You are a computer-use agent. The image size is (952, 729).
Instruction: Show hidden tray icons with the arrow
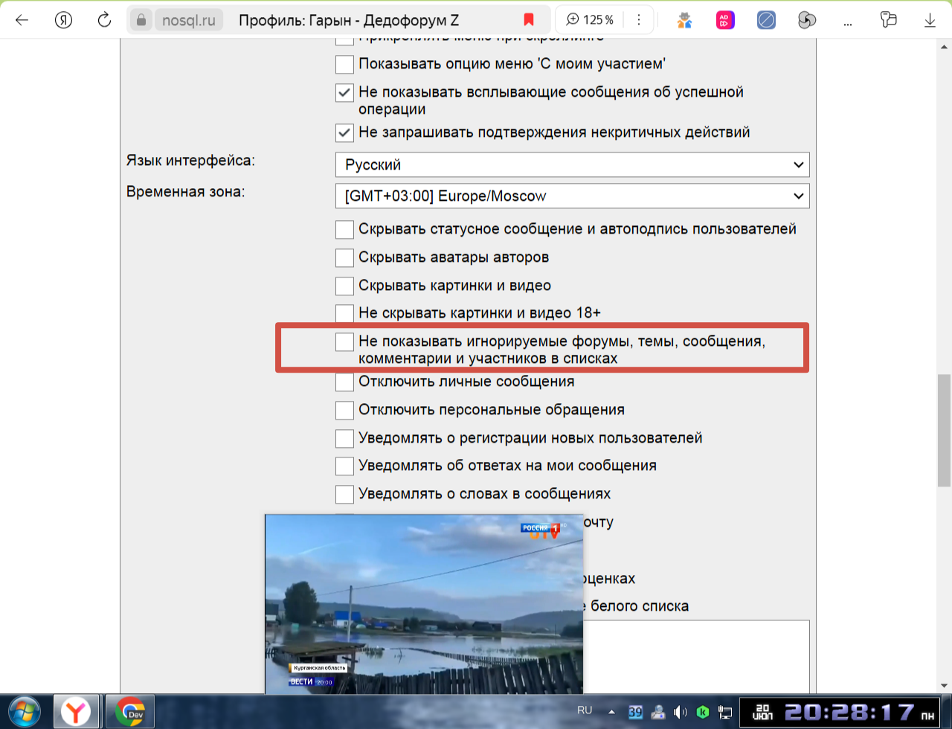pyautogui.click(x=612, y=711)
